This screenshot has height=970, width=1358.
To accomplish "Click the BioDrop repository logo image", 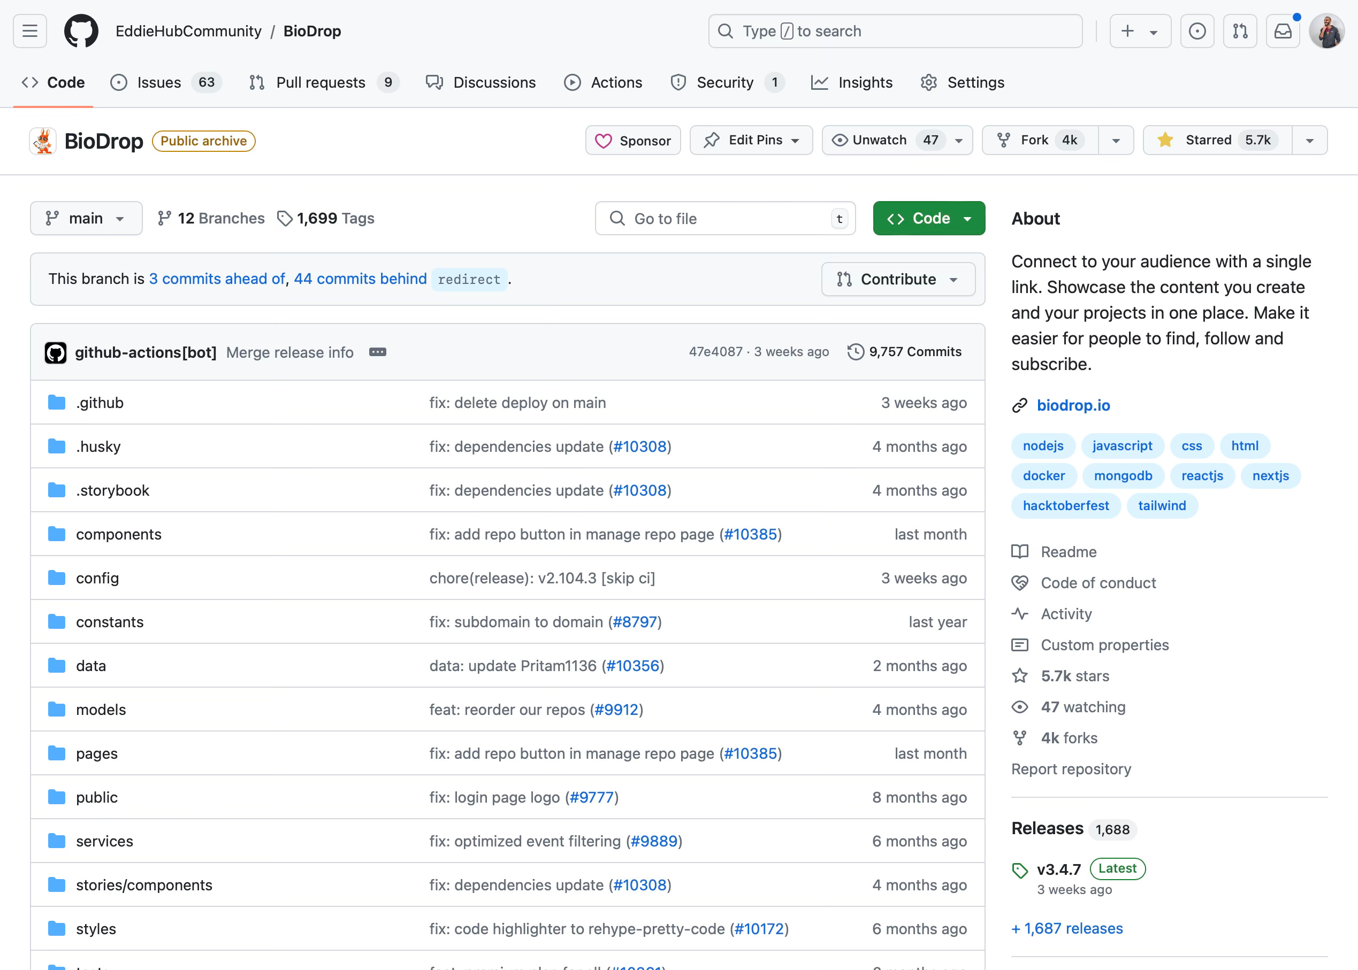I will click(43, 141).
